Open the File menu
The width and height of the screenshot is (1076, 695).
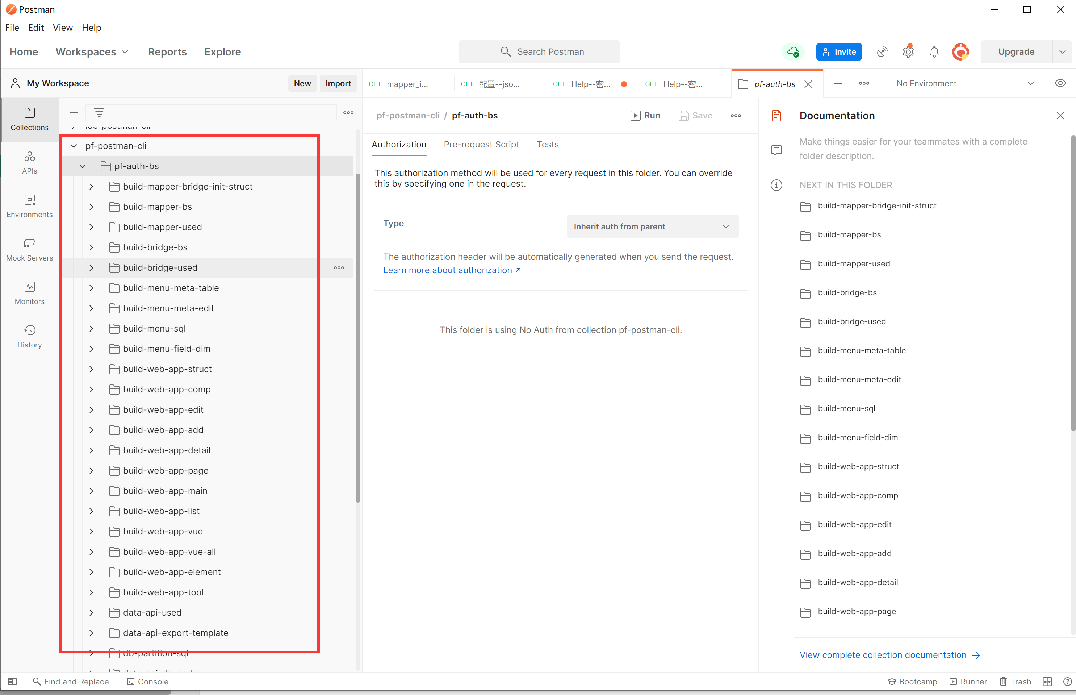tap(12, 28)
